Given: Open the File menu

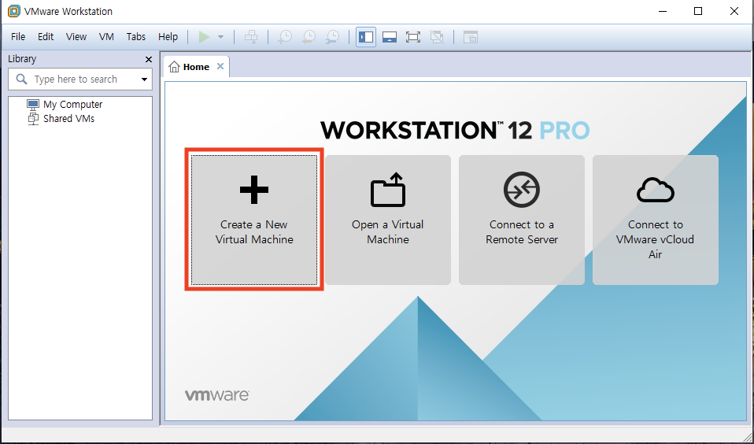Looking at the screenshot, I should (x=18, y=36).
